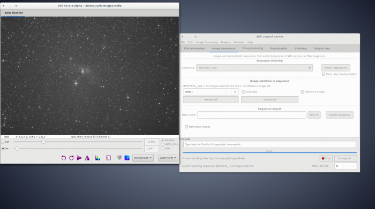
Task: Select the User radio button
Action: (163, 149)
